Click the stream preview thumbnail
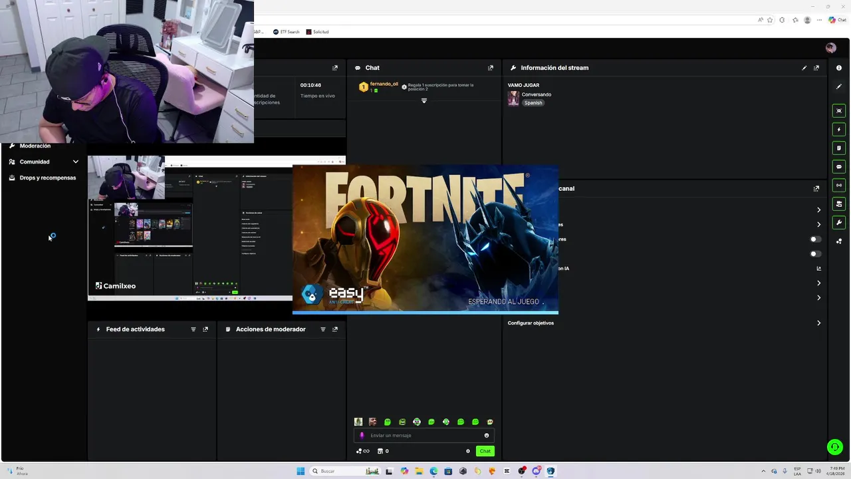 pyautogui.click(x=190, y=228)
